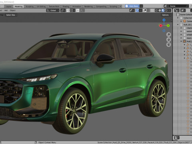Open the dropdown next to Auto Save
This screenshot has width=192, height=144.
coord(141,6)
